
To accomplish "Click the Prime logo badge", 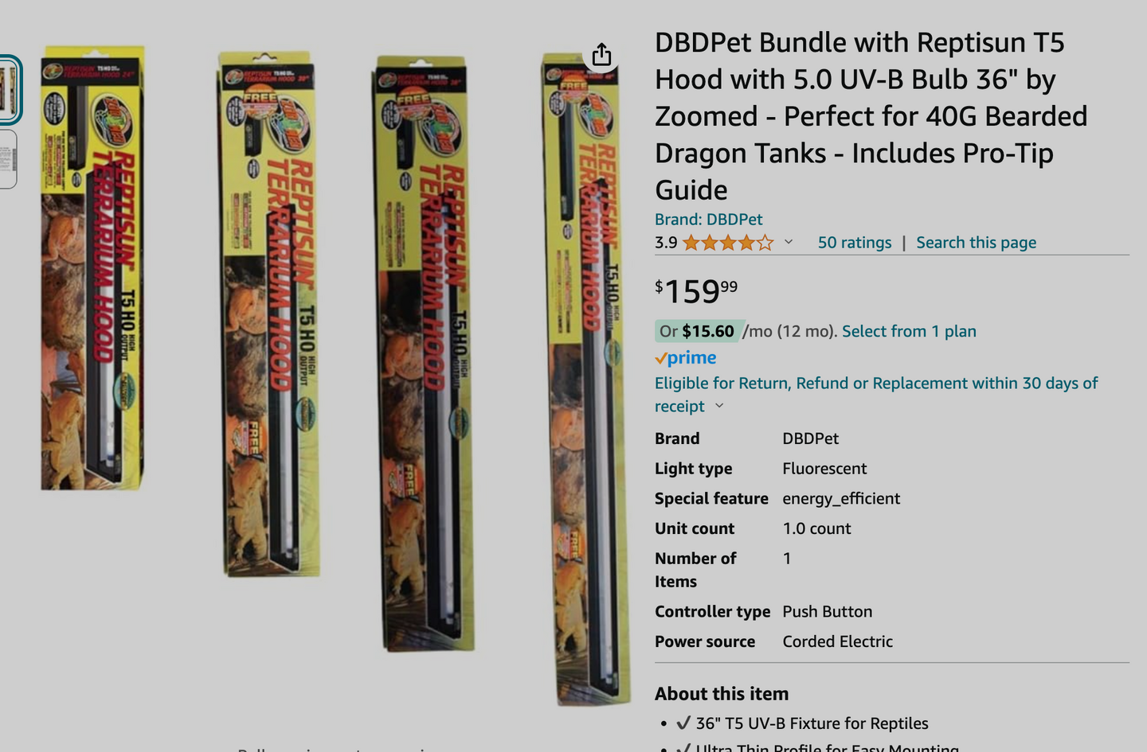I will pyautogui.click(x=686, y=358).
